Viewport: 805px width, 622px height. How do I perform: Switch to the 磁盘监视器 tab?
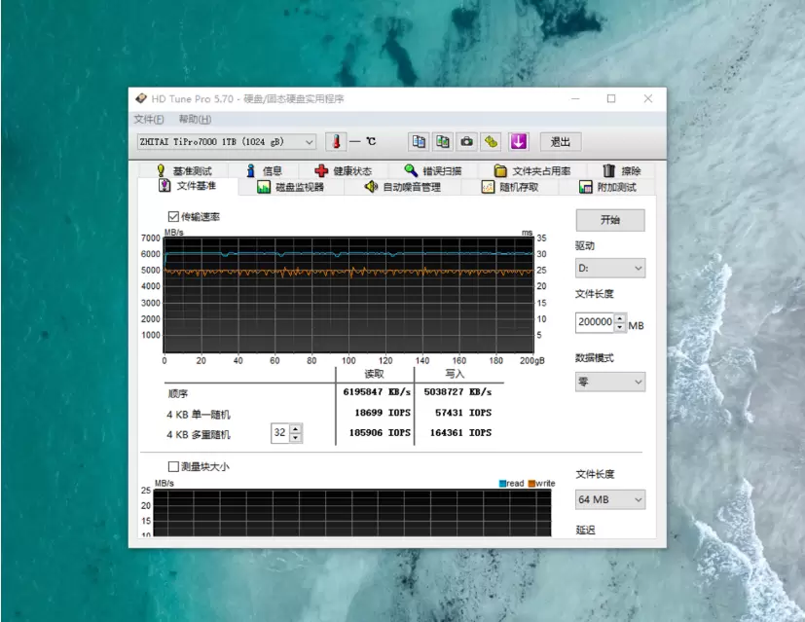tap(291, 187)
